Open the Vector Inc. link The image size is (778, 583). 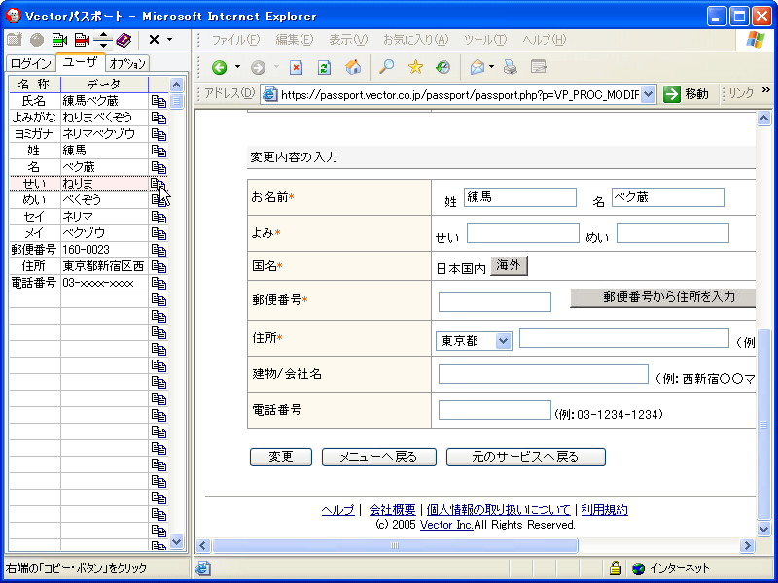point(446,525)
